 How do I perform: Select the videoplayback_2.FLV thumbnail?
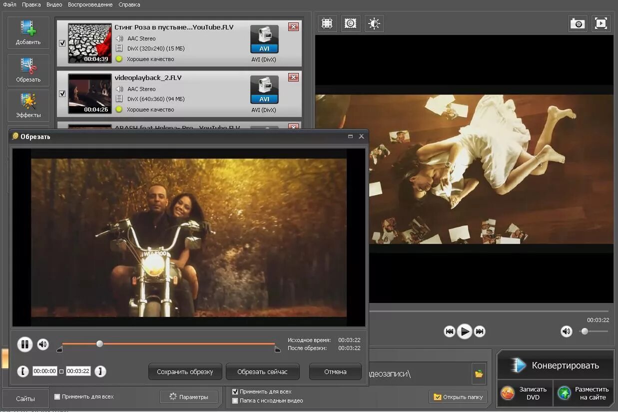click(89, 93)
